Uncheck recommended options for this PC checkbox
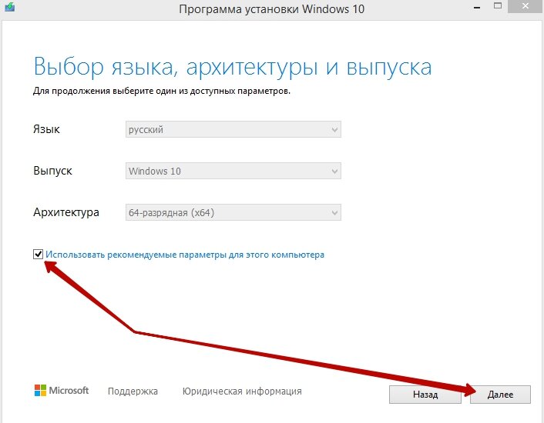Screen dimensions: 544x423 coord(38,254)
